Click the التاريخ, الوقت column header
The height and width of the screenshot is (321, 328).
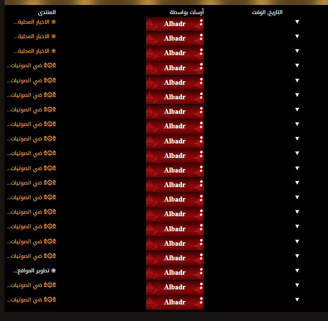(x=267, y=12)
